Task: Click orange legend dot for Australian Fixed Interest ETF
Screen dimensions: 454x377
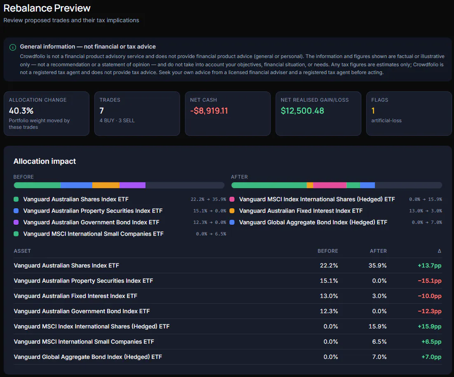Action: pyautogui.click(x=232, y=211)
